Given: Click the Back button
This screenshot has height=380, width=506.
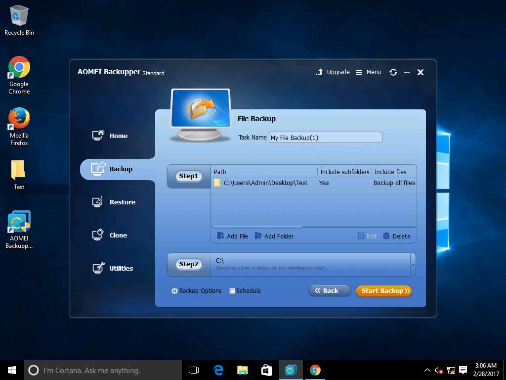Looking at the screenshot, I should click(330, 290).
